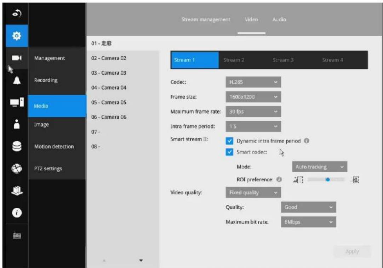Open the user account person icon
Image resolution: width=383 pixels, height=268 pixels.
point(17,124)
